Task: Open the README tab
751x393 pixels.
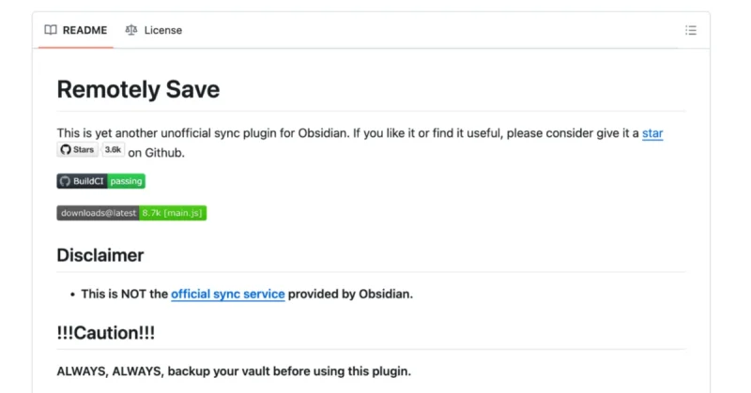Action: coord(76,30)
